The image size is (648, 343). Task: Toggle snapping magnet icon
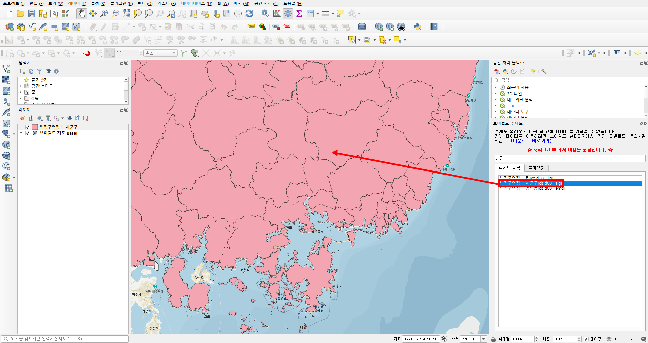(87, 53)
